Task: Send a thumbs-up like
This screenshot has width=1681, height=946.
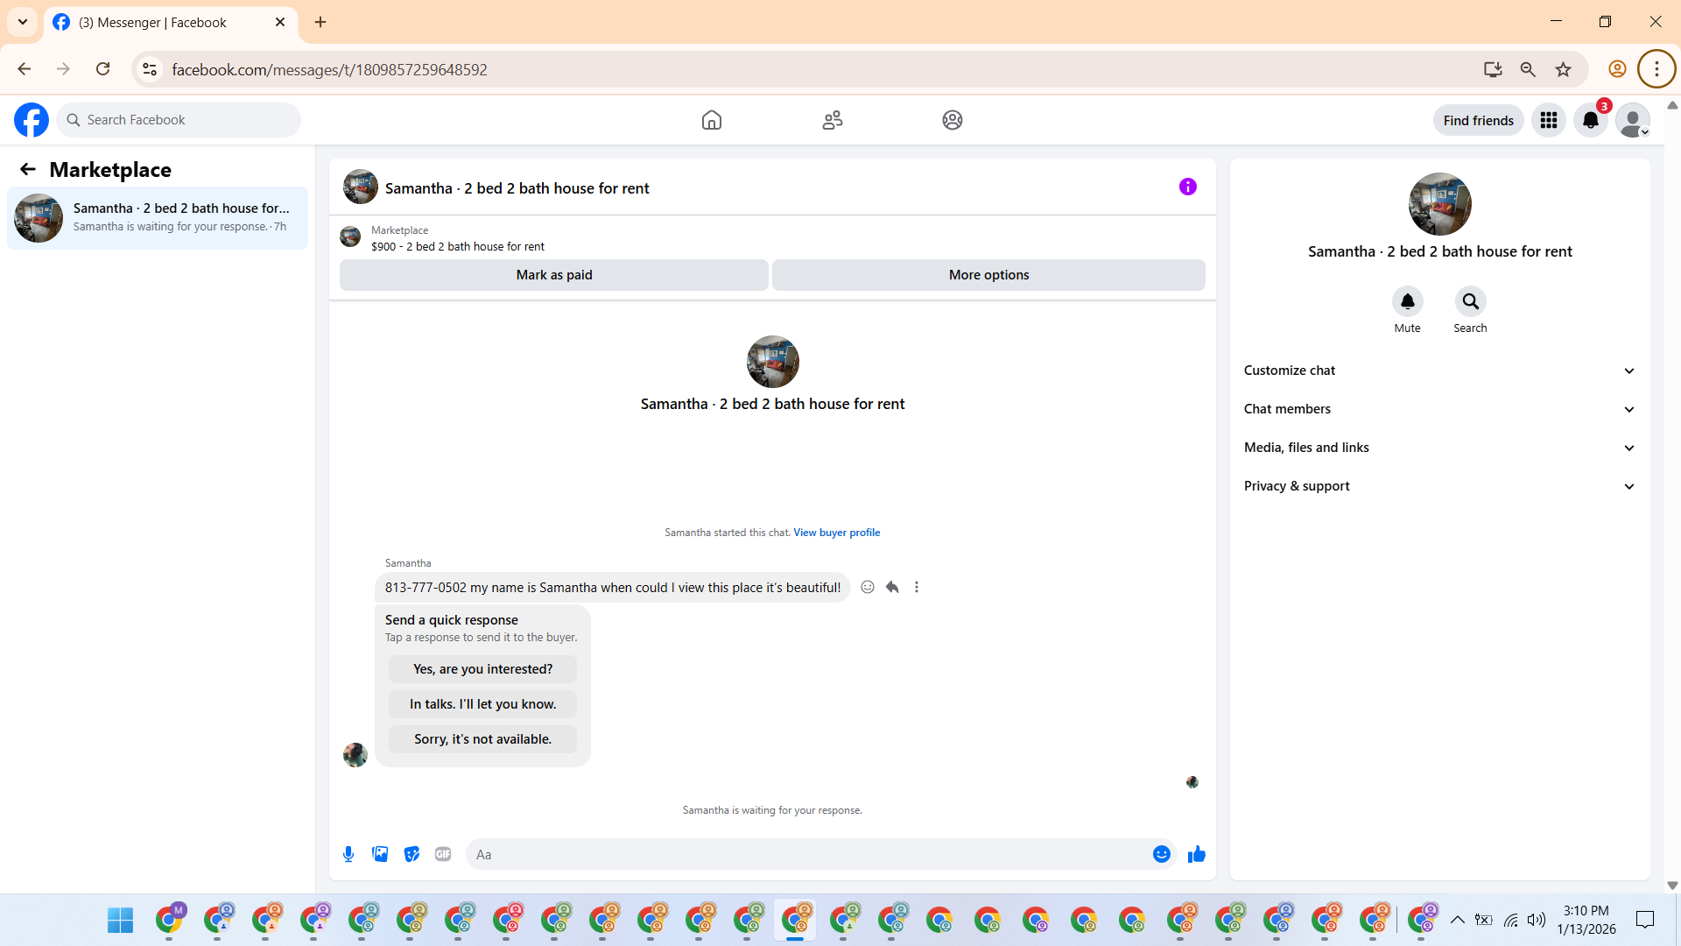Action: (x=1196, y=854)
